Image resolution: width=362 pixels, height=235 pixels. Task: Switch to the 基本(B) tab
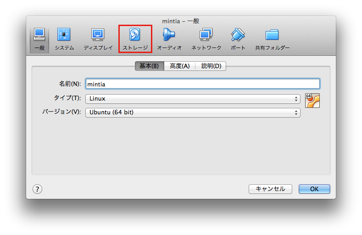click(149, 66)
